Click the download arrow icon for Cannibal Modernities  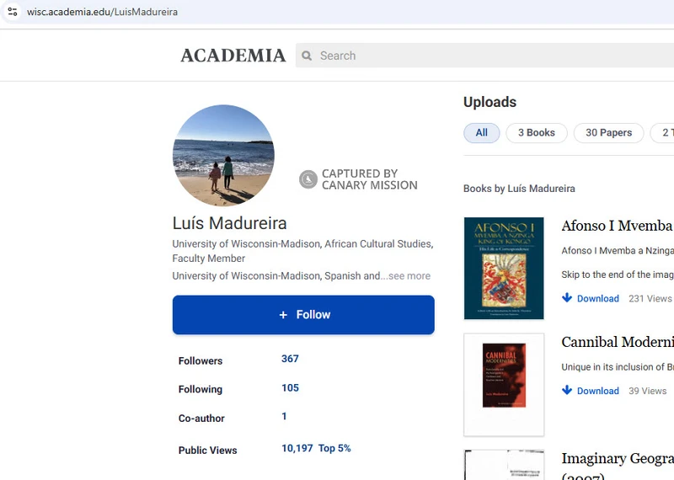coord(567,390)
